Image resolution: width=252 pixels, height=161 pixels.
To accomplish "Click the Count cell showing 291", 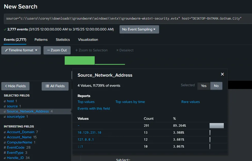I will point(146,126).
